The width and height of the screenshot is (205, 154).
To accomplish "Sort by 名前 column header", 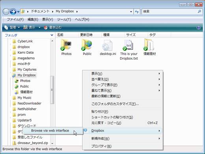I will pos(67,35).
